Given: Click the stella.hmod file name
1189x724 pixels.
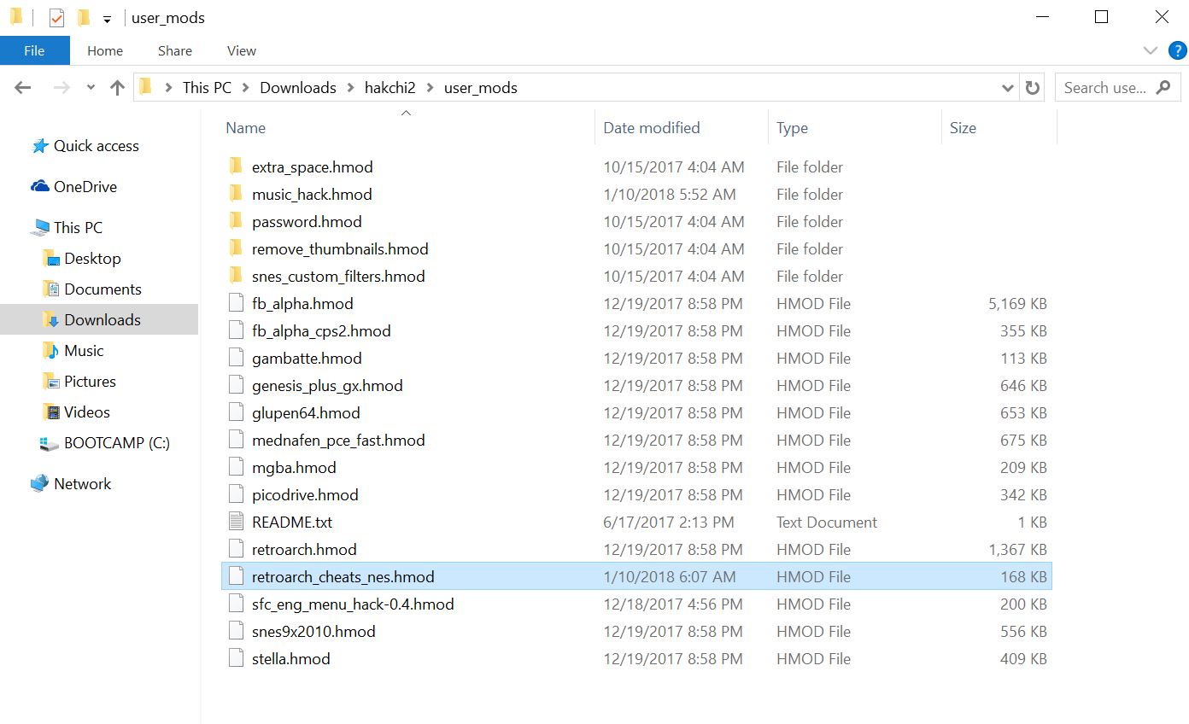Looking at the screenshot, I should (291, 659).
